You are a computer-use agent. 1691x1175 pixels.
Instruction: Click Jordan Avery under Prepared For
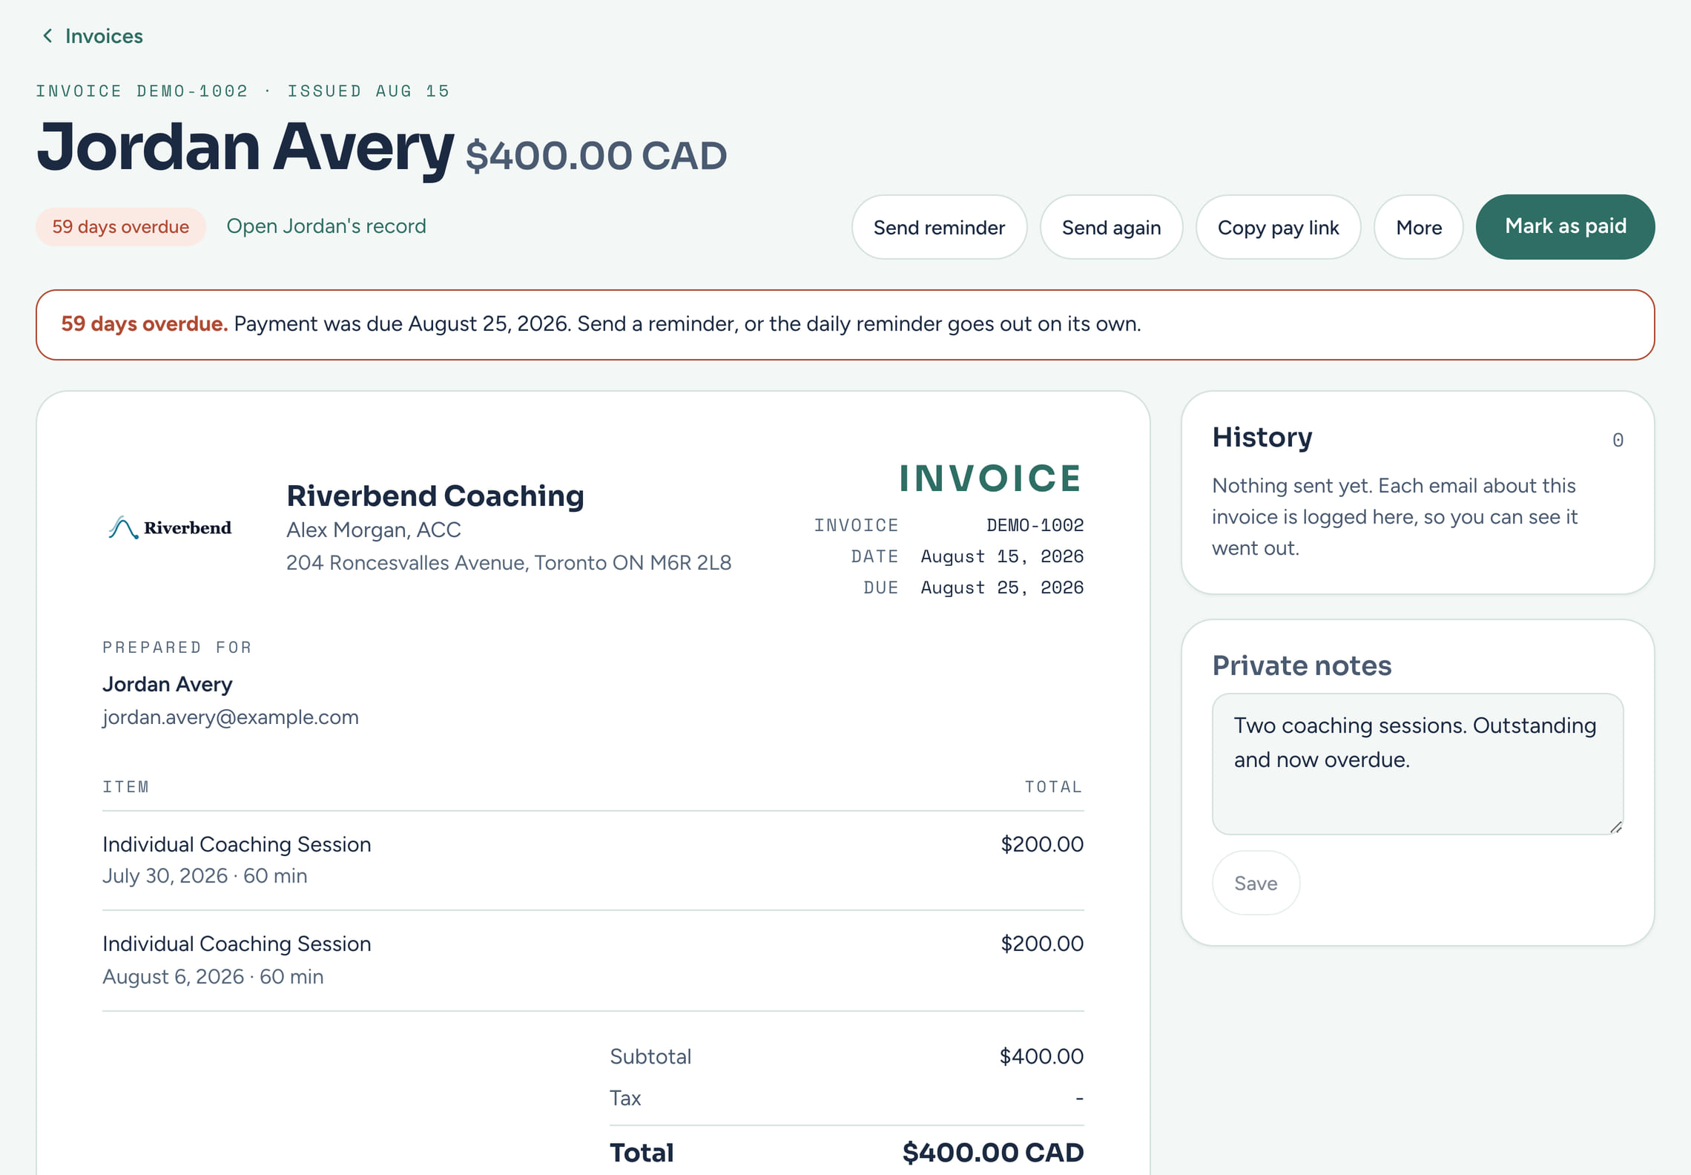[168, 684]
